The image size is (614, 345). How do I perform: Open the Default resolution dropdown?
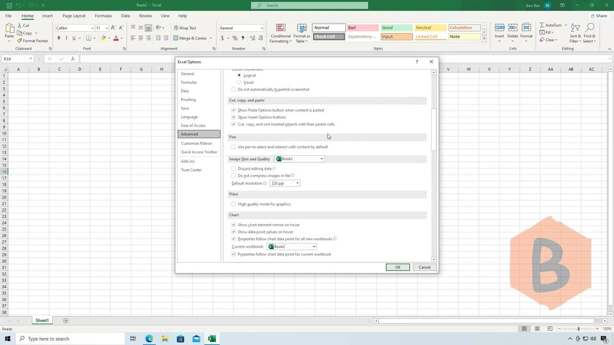pos(297,183)
